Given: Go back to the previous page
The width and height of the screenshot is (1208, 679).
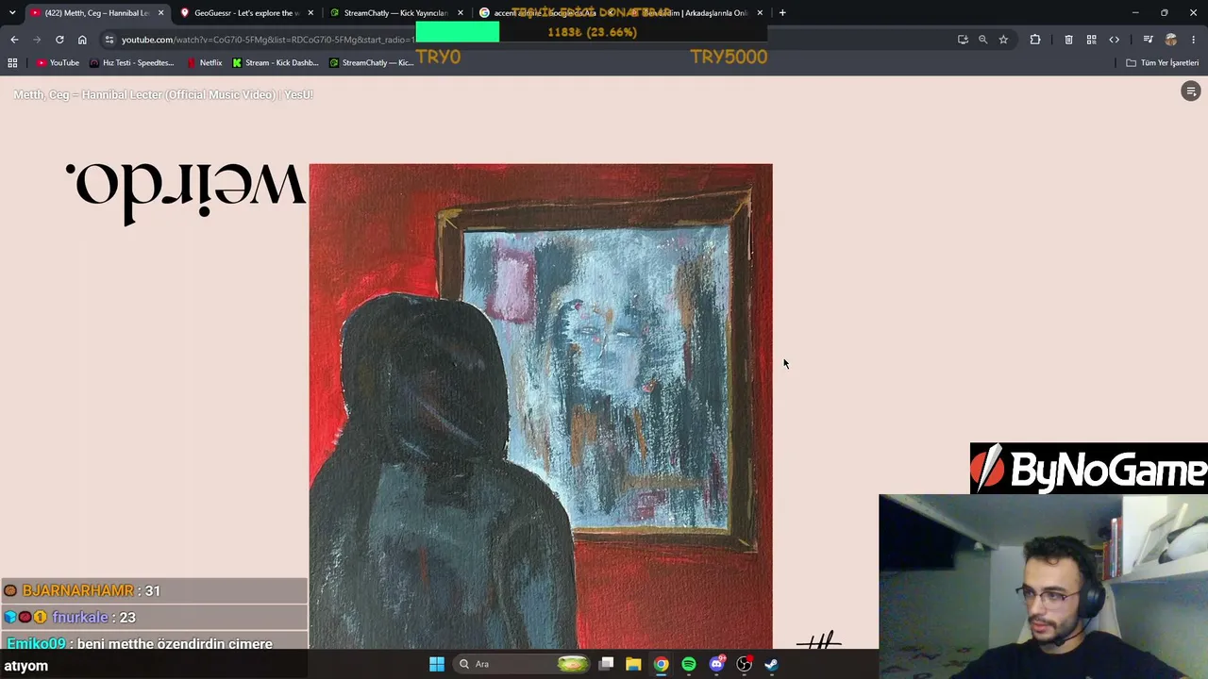Looking at the screenshot, I should tap(14, 40).
